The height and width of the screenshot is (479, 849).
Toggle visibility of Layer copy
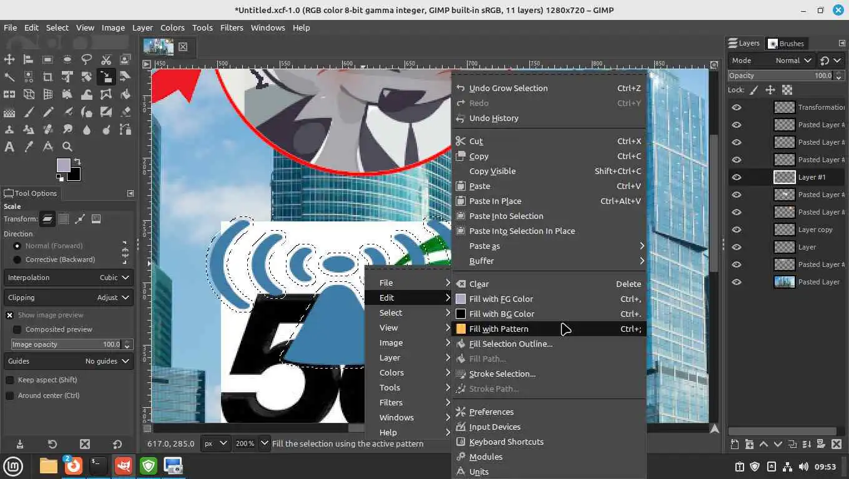point(737,230)
